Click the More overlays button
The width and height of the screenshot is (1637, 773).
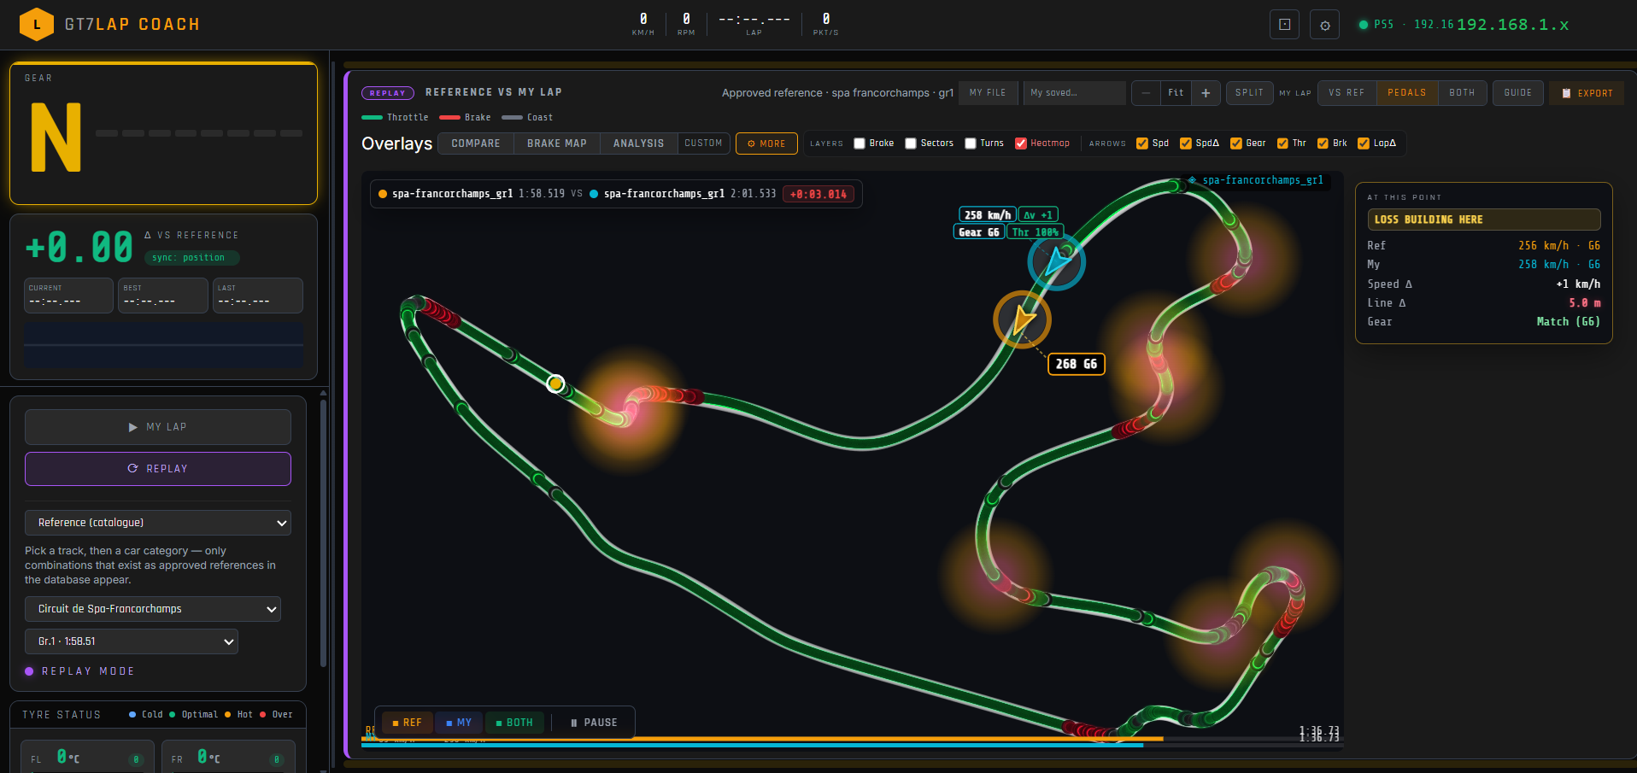[x=766, y=143]
